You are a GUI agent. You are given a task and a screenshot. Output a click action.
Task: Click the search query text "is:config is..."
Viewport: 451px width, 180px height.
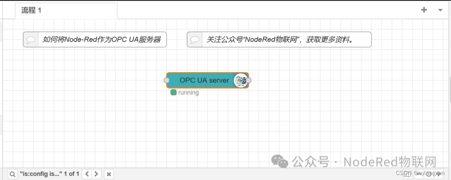tap(41, 174)
